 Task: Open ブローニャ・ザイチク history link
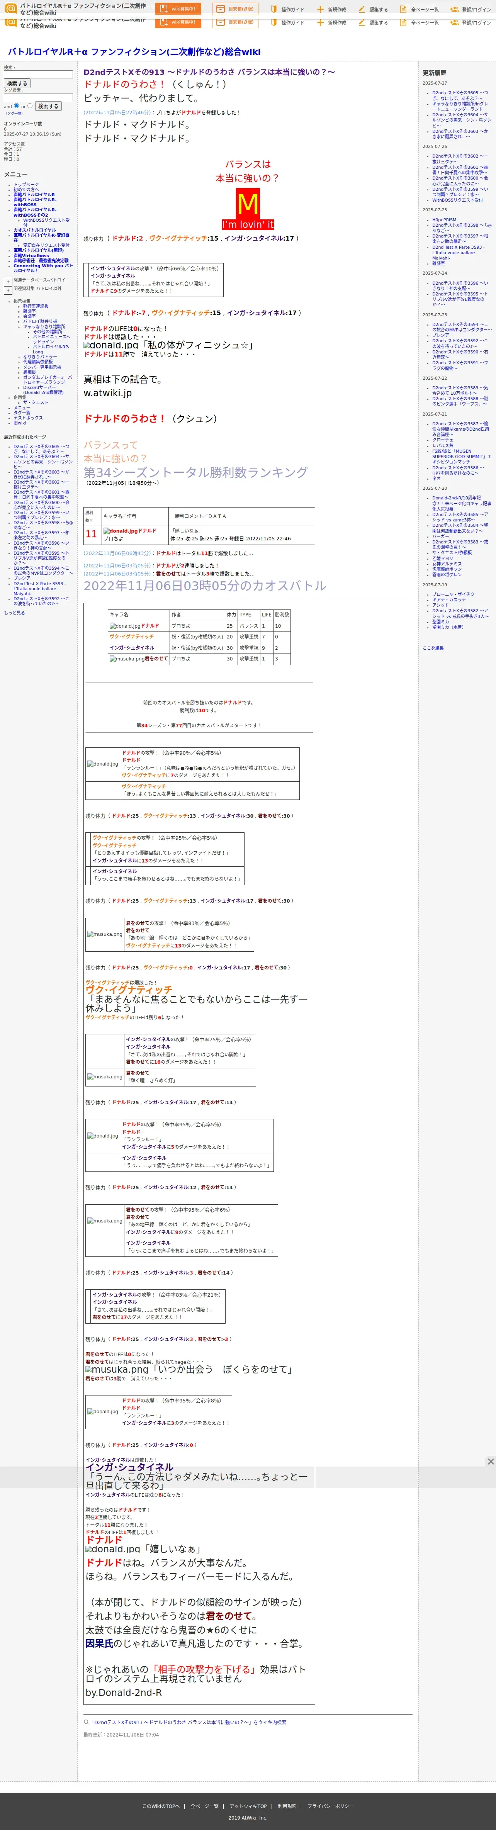tap(454, 594)
